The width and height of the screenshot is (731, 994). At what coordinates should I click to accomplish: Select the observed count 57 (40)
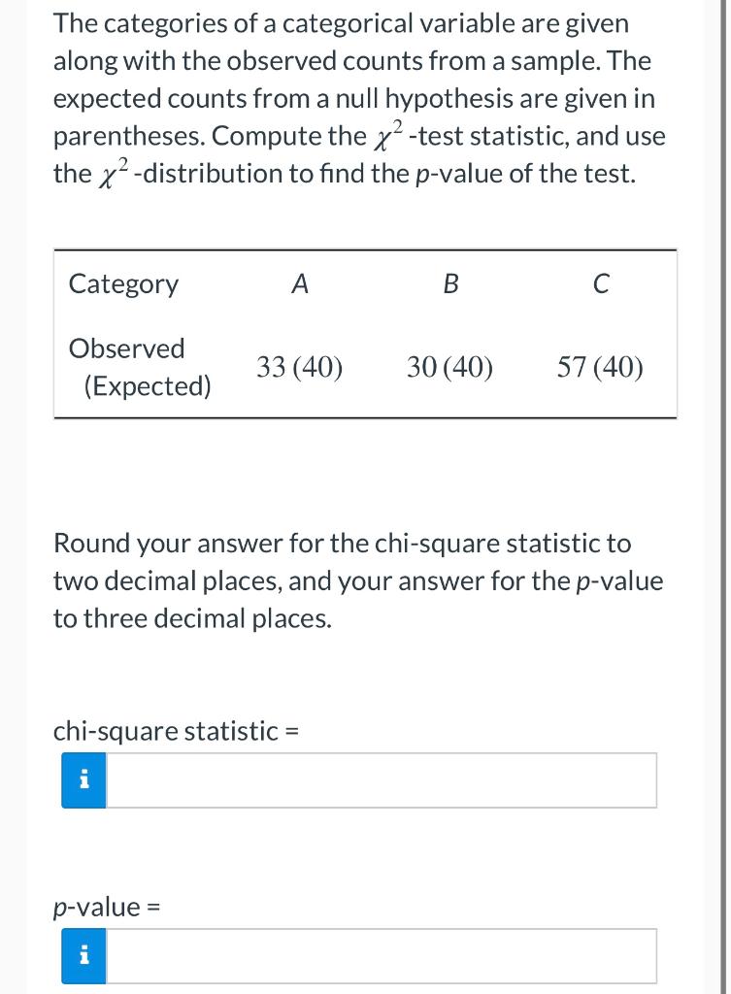point(600,367)
